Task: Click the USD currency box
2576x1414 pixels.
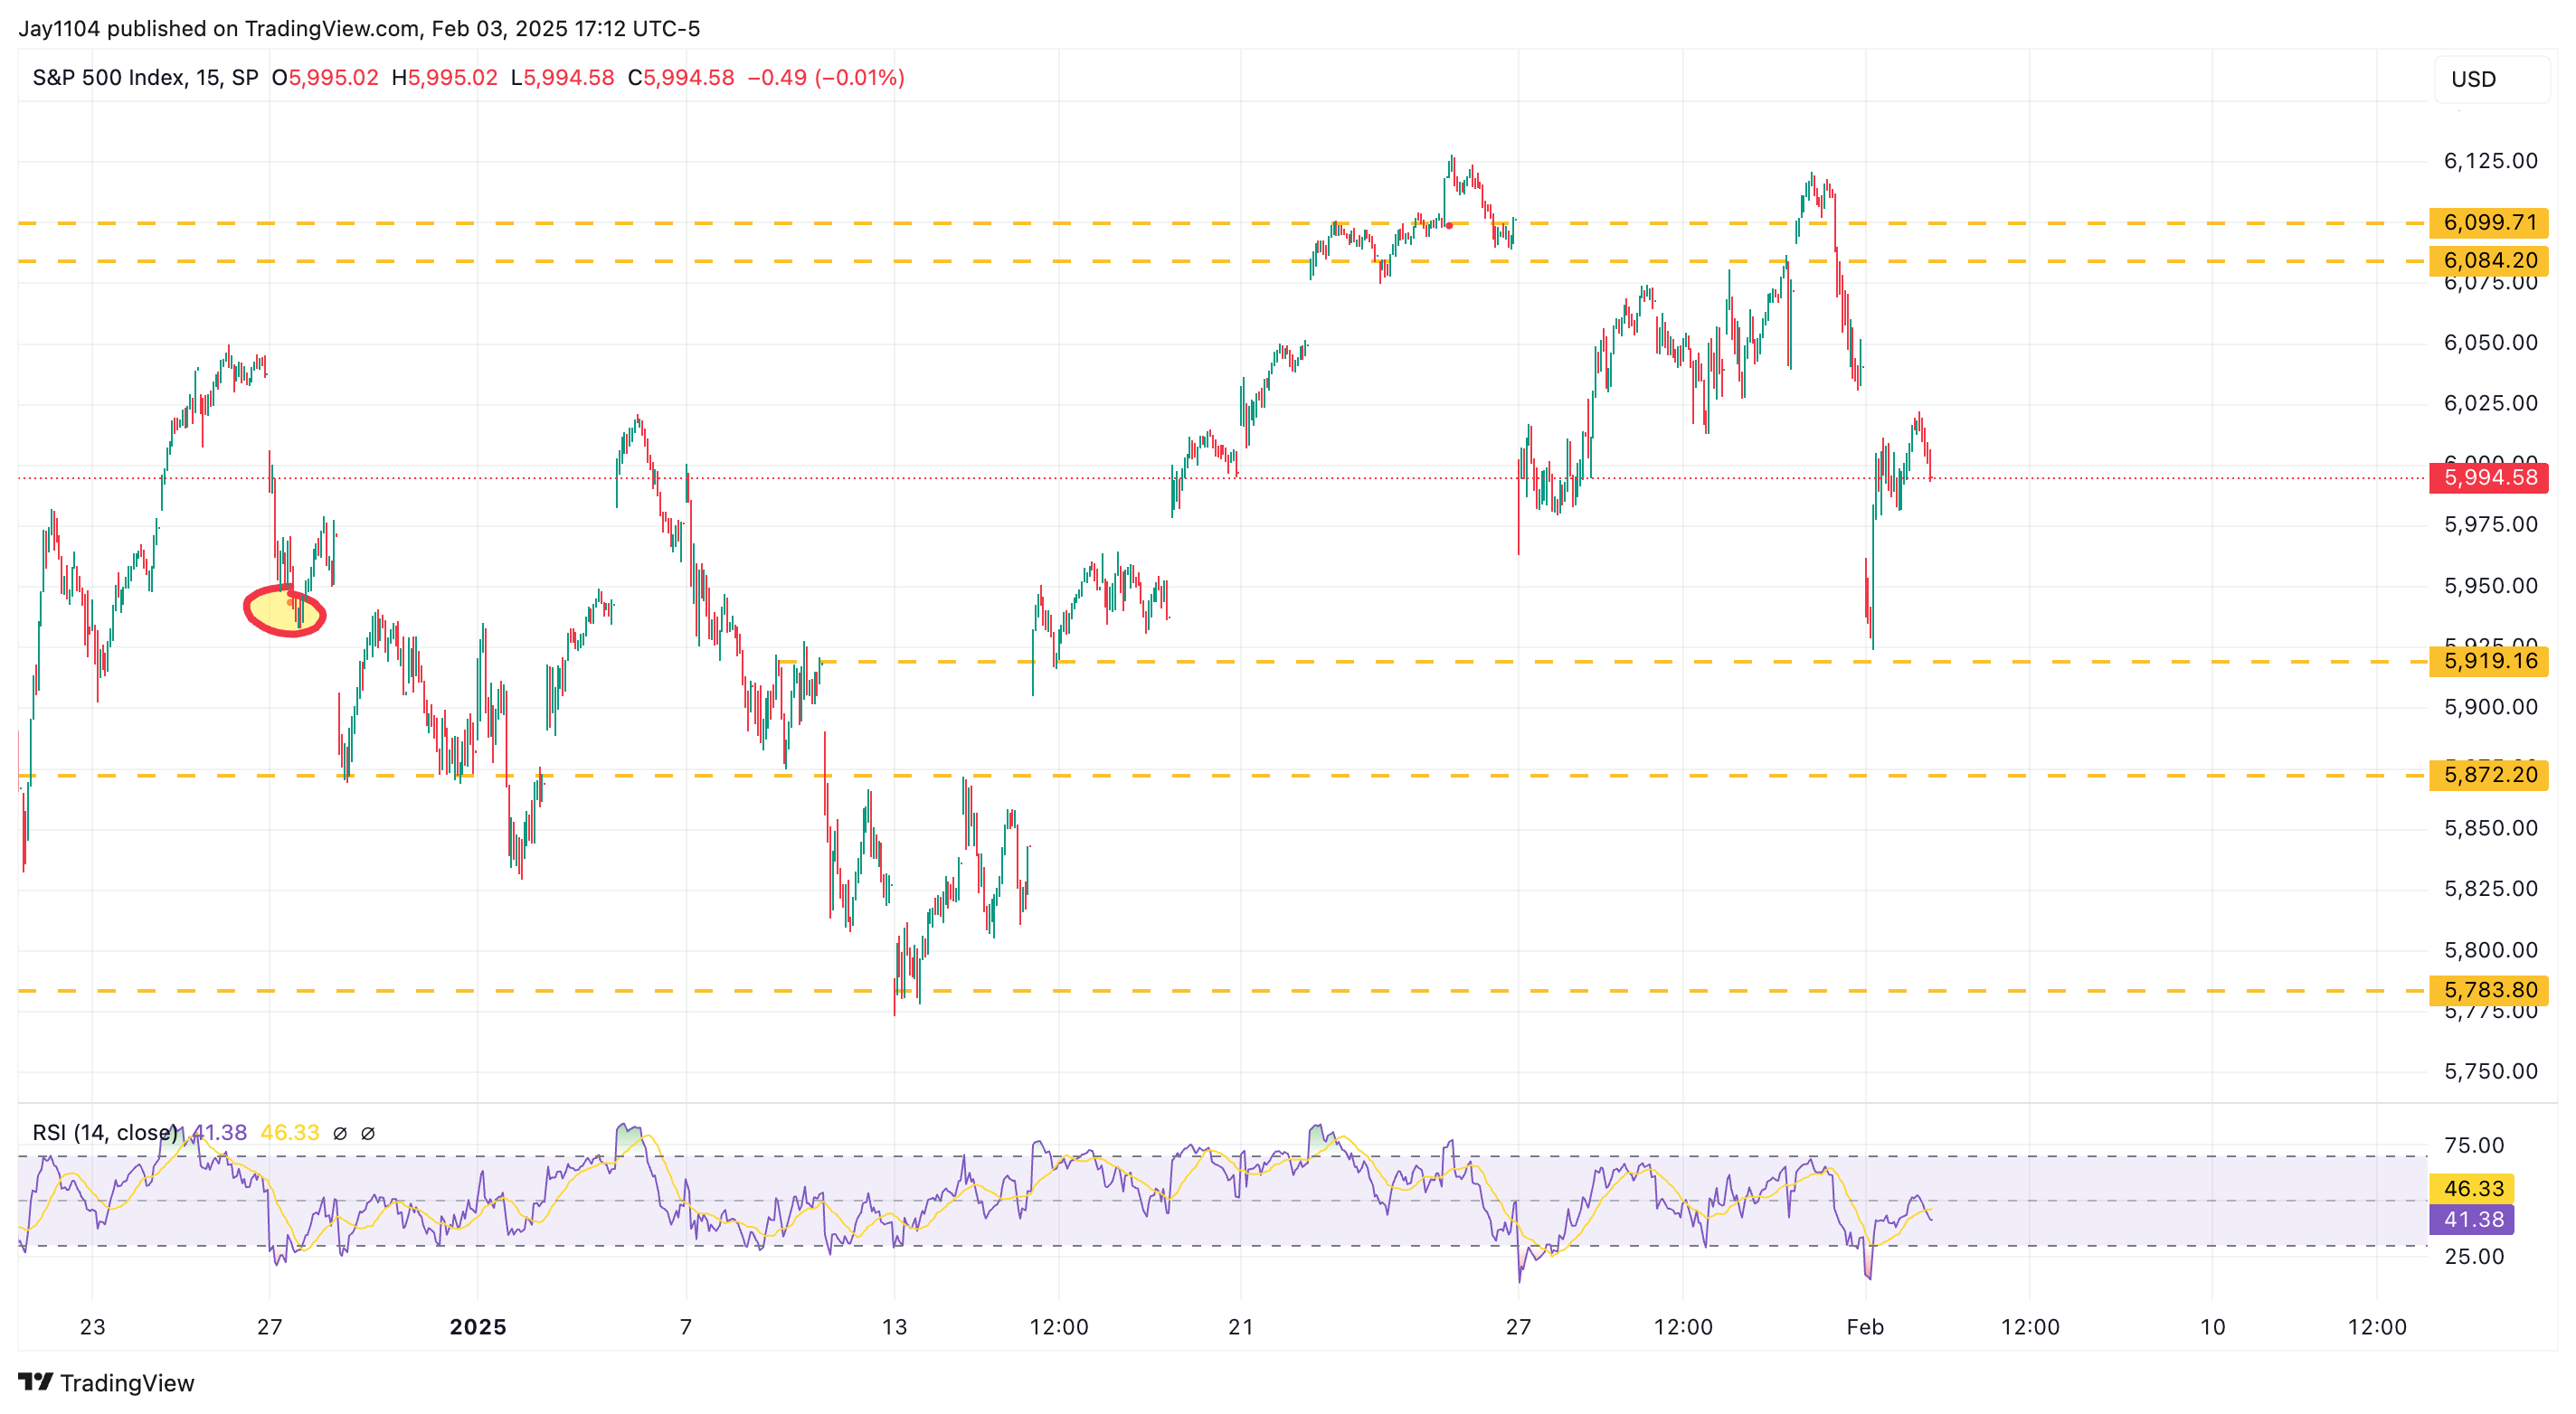Action: pos(2491,79)
